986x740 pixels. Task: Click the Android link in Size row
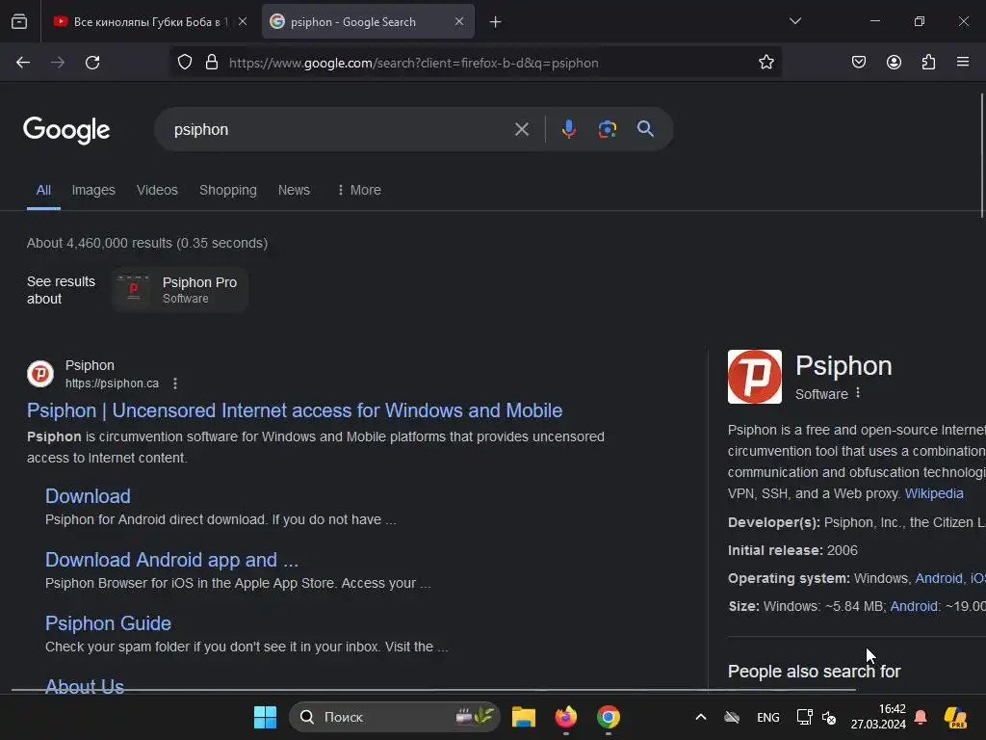tap(915, 606)
